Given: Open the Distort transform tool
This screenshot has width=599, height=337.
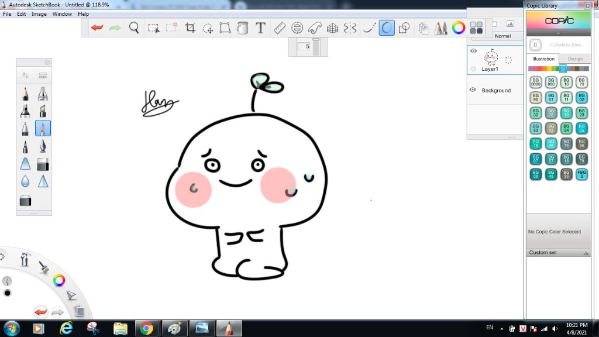Looking at the screenshot, I should click(225, 27).
